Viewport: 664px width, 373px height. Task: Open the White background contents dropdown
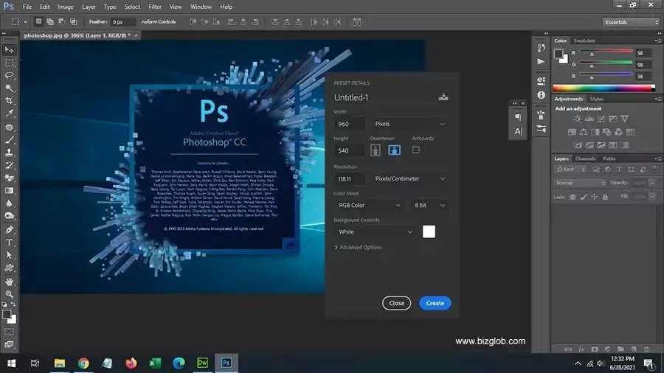click(375, 232)
